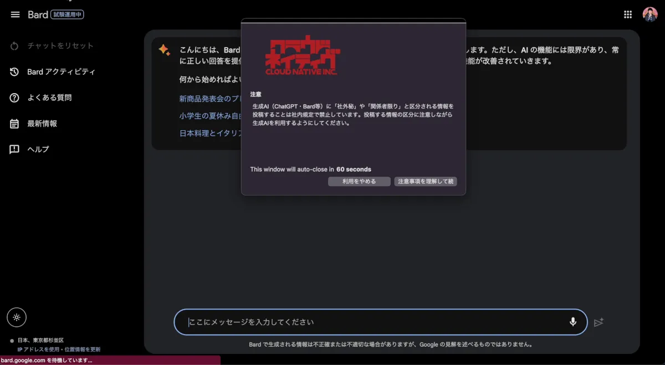Activate the microphone voice input
Viewport: 665px width, 365px height.
point(573,322)
